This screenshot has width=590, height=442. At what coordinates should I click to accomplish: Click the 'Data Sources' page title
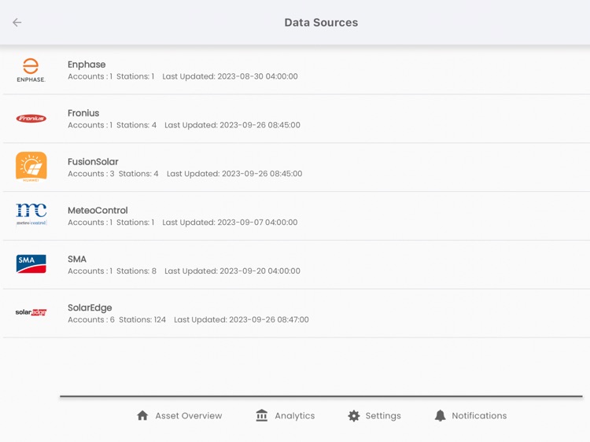(321, 23)
